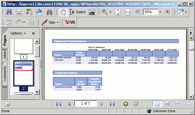Save a copy using the floppy disk icon
Image resolution: width=195 pixels, height=115 pixels.
[9, 12]
